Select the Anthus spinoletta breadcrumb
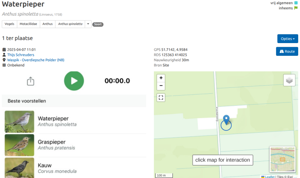 [x=70, y=24]
